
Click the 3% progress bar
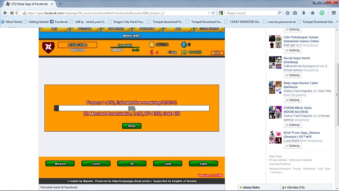click(132, 108)
